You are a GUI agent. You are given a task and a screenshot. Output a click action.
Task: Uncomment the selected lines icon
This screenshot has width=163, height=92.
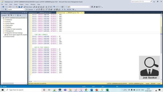click(x=65, y=9)
